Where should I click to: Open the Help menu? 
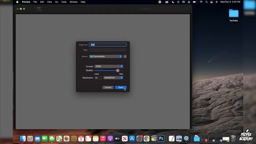tap(83, 2)
